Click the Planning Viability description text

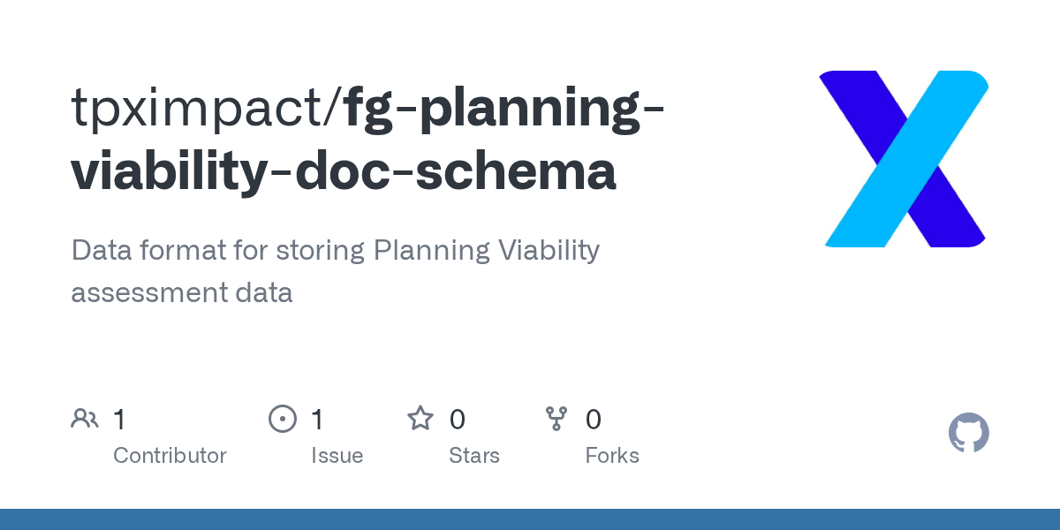point(336,270)
